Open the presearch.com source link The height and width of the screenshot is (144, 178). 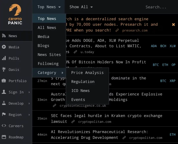(x=135, y=30)
